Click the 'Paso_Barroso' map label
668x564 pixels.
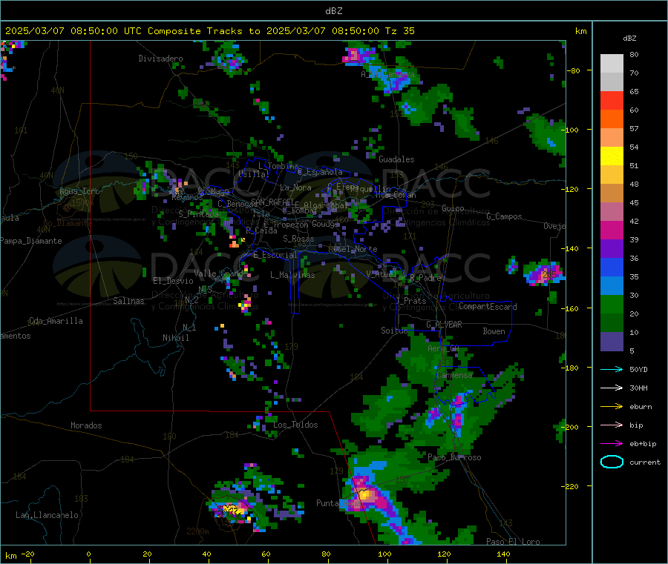pos(454,458)
